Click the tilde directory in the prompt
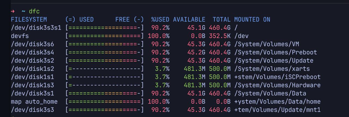 tap(23, 12)
